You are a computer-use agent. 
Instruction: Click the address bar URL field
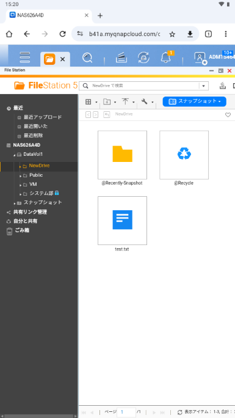click(125, 34)
